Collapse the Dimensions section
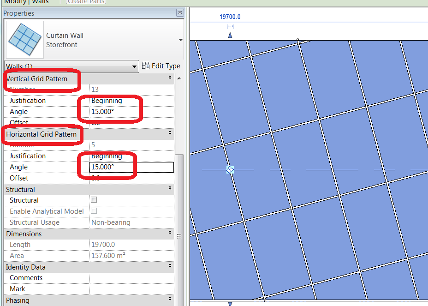 point(170,234)
